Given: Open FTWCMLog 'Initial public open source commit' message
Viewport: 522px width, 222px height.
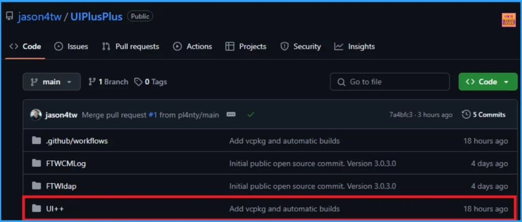Looking at the screenshot, I should click(312, 163).
